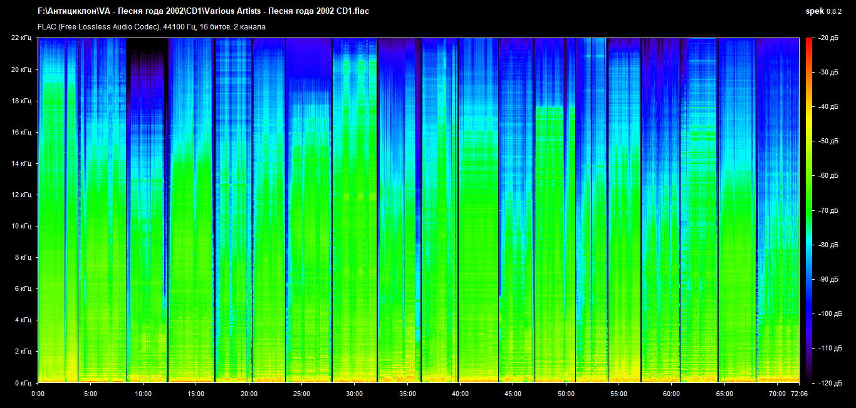Click the -20 дБ scale label
The image size is (856, 408).
click(x=827, y=38)
